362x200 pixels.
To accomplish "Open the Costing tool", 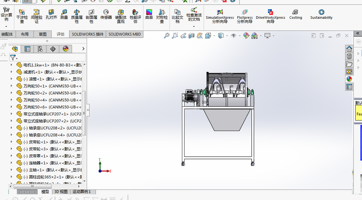I will pos(295,14).
